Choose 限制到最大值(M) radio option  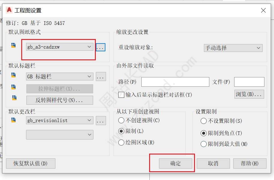pyautogui.click(x=204, y=144)
